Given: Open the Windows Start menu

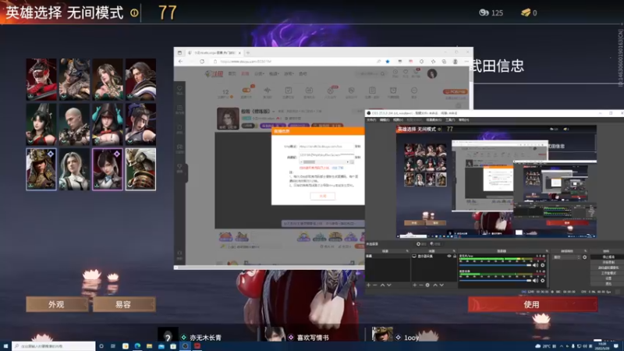Looking at the screenshot, I should coord(5,346).
